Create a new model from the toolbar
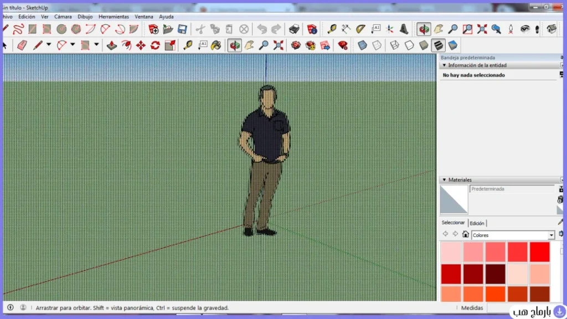This screenshot has height=319, width=567. 153,29
